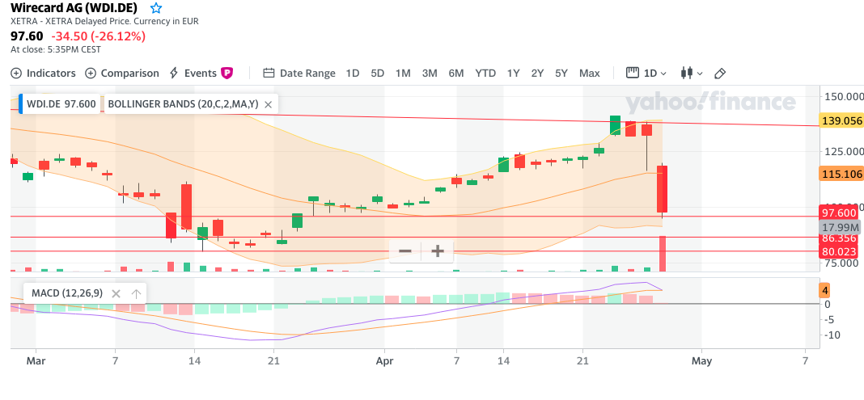Image resolution: width=864 pixels, height=400 pixels.
Task: Choose the 5Y time range
Action: click(x=561, y=73)
